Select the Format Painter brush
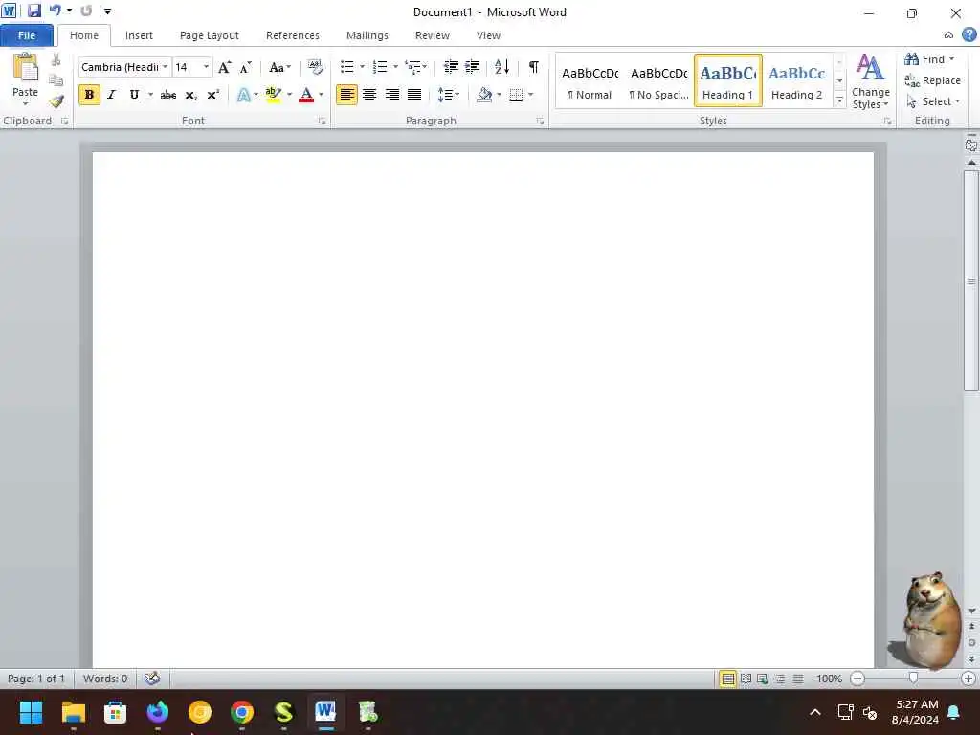 [x=56, y=101]
